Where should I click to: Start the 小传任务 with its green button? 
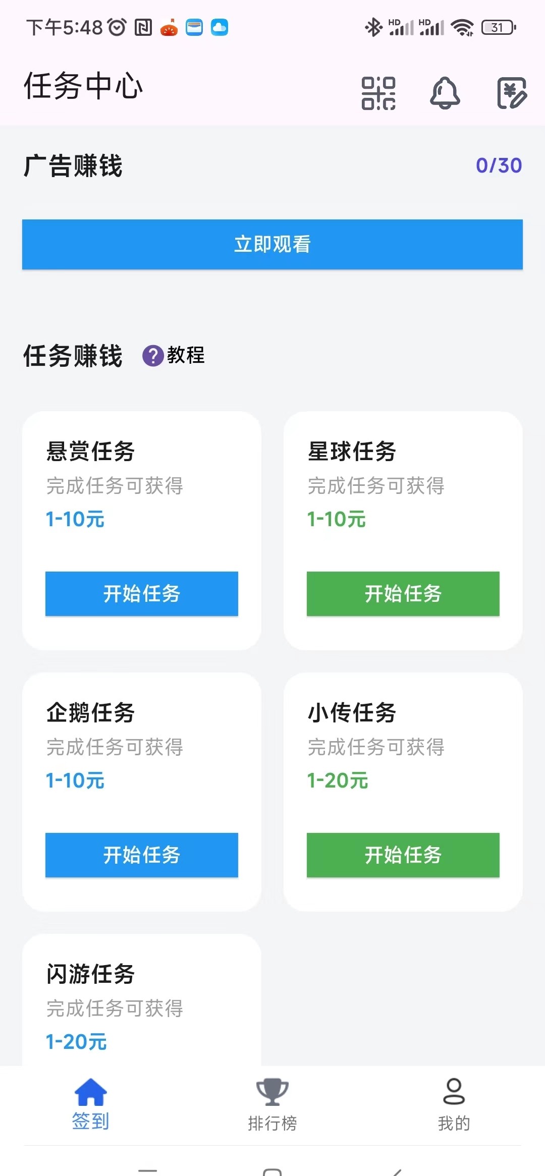pyautogui.click(x=403, y=855)
